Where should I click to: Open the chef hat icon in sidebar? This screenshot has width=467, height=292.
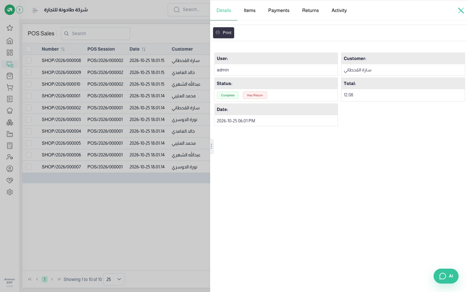point(10,111)
